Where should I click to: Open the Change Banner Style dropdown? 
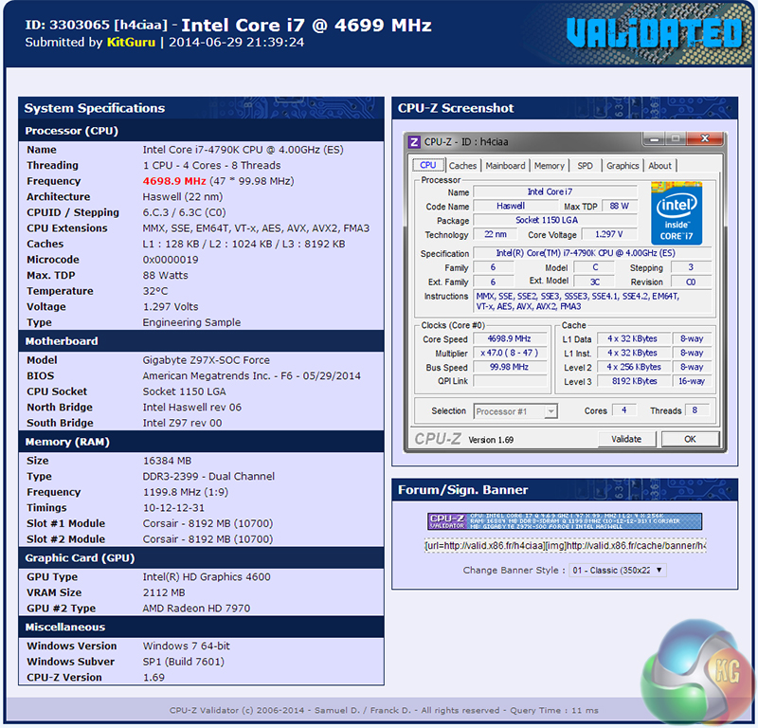click(x=618, y=571)
